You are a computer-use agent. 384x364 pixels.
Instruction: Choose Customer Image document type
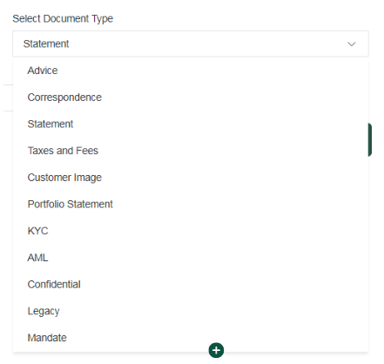[64, 178]
